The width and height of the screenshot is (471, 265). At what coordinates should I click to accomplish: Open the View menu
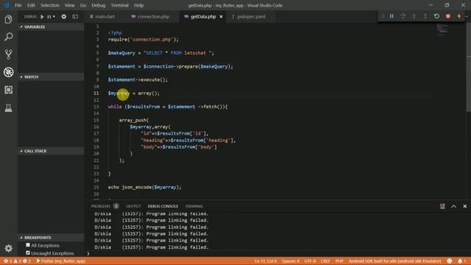point(69,5)
